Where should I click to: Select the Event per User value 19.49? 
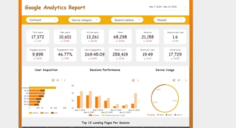(x=147, y=54)
